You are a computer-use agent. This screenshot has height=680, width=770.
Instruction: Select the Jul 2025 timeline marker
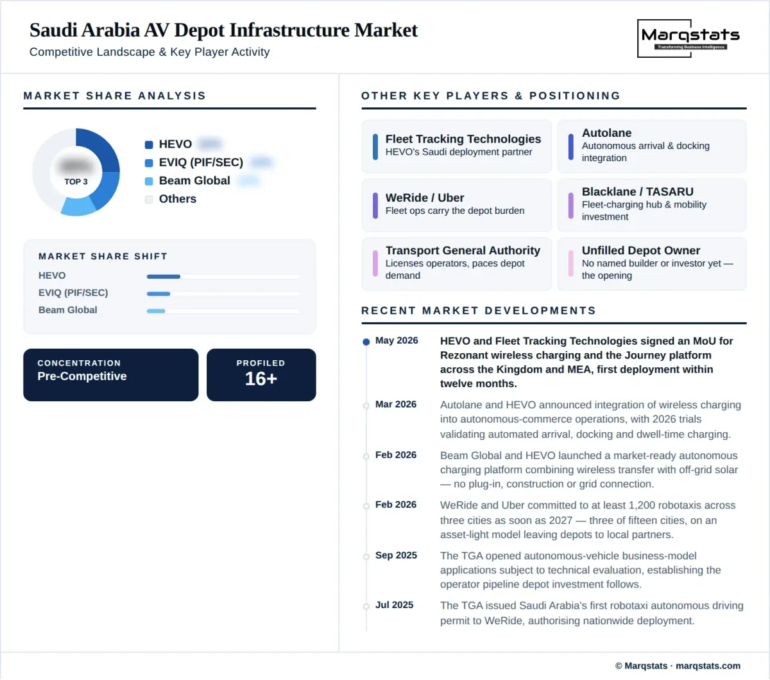coord(366,606)
